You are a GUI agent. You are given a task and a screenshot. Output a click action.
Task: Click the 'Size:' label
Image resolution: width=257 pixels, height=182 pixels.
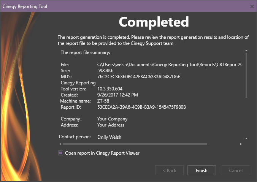[65, 71]
